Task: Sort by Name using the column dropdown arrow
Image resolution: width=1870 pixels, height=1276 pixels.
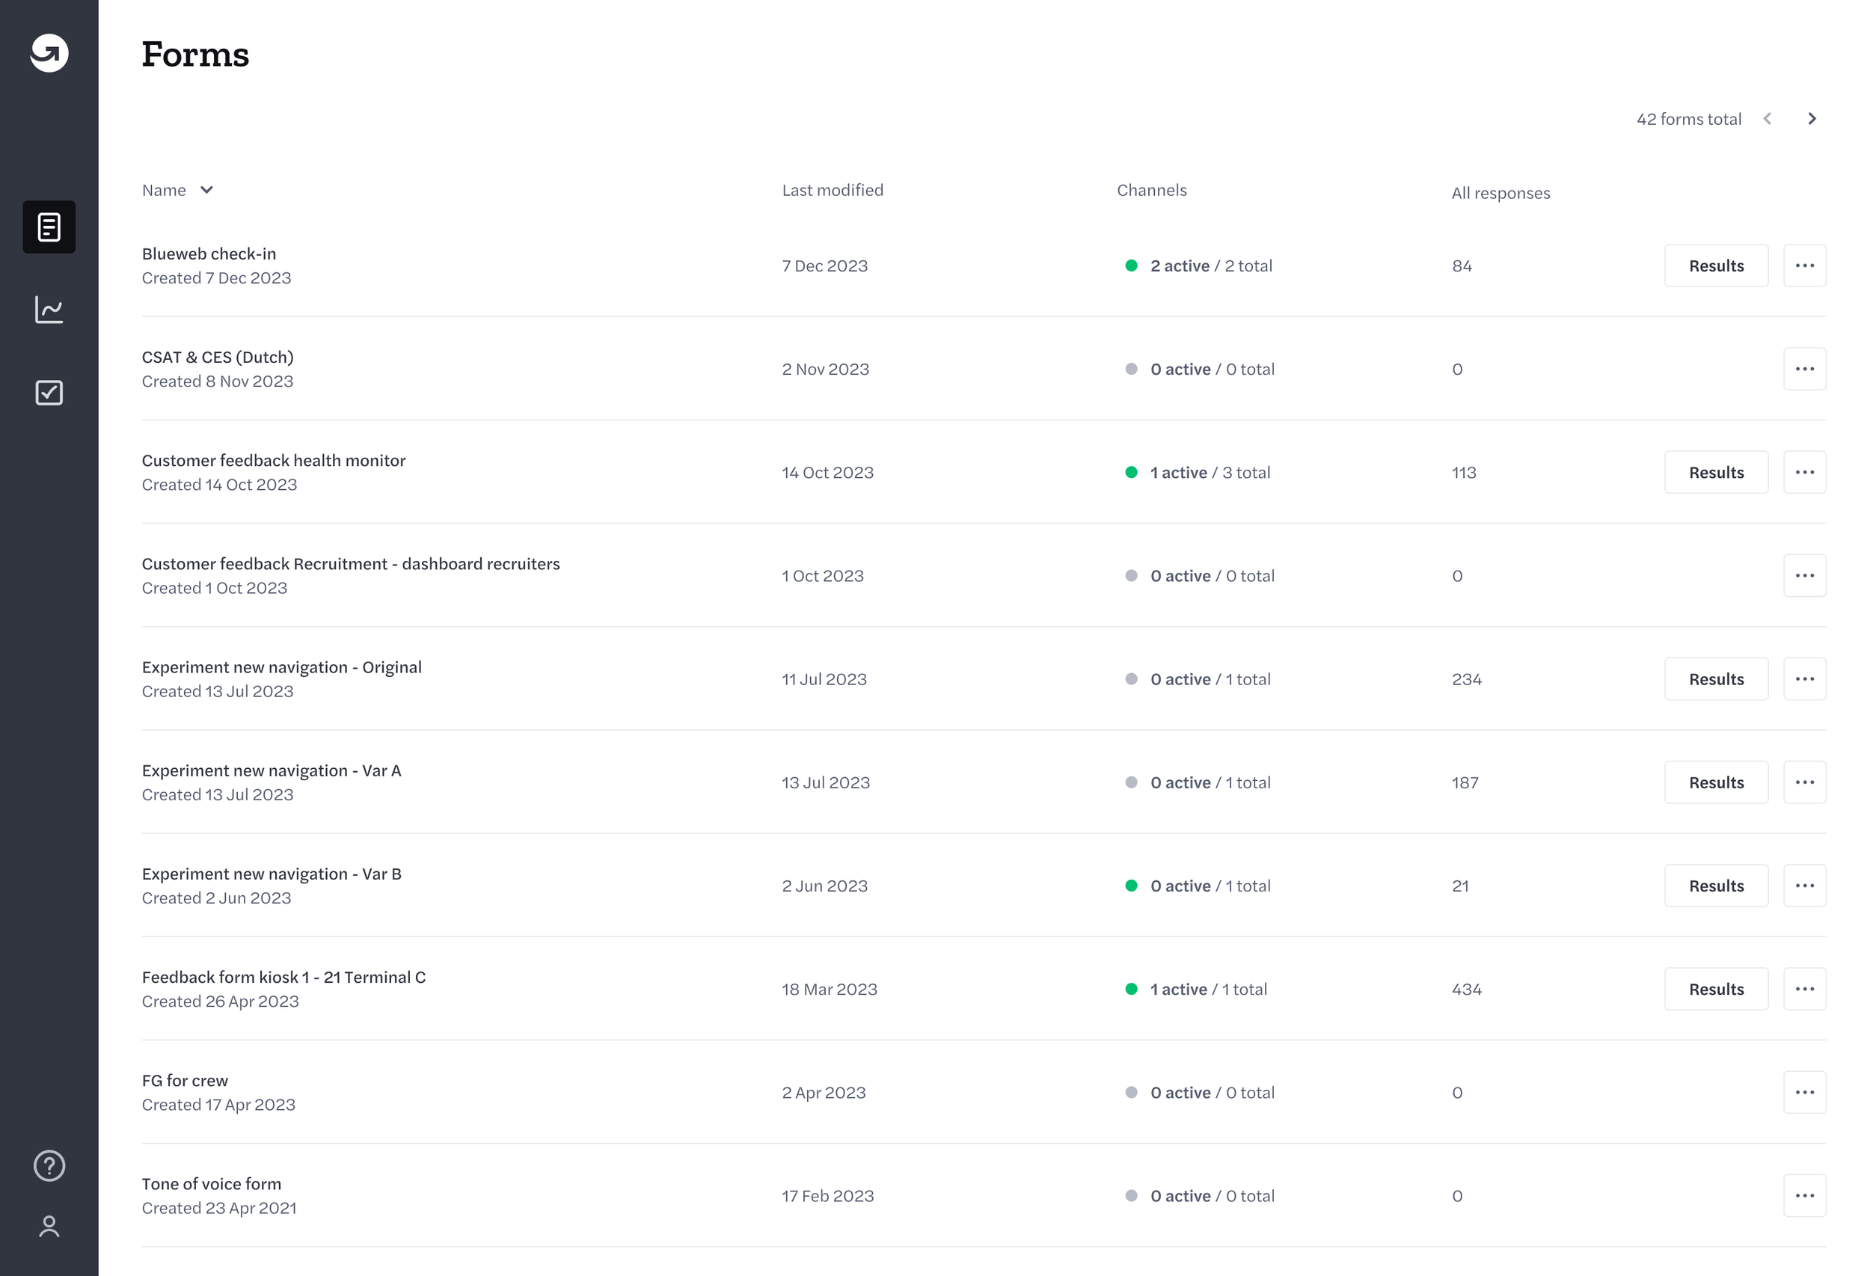Action: tap(206, 191)
